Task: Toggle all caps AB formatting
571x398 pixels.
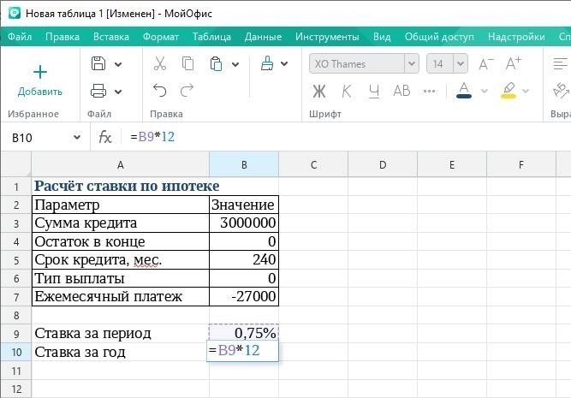Action: [401, 91]
